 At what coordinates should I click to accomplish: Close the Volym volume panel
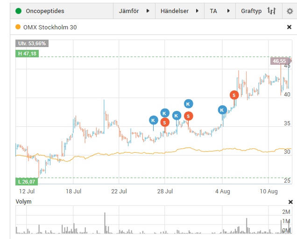(290, 202)
